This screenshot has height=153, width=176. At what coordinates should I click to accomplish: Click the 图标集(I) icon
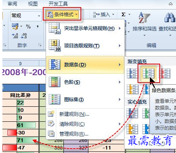point(55,99)
